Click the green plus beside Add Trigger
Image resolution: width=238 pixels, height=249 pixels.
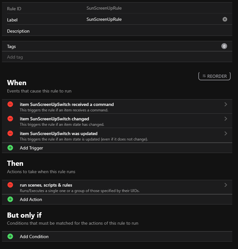point(10,148)
